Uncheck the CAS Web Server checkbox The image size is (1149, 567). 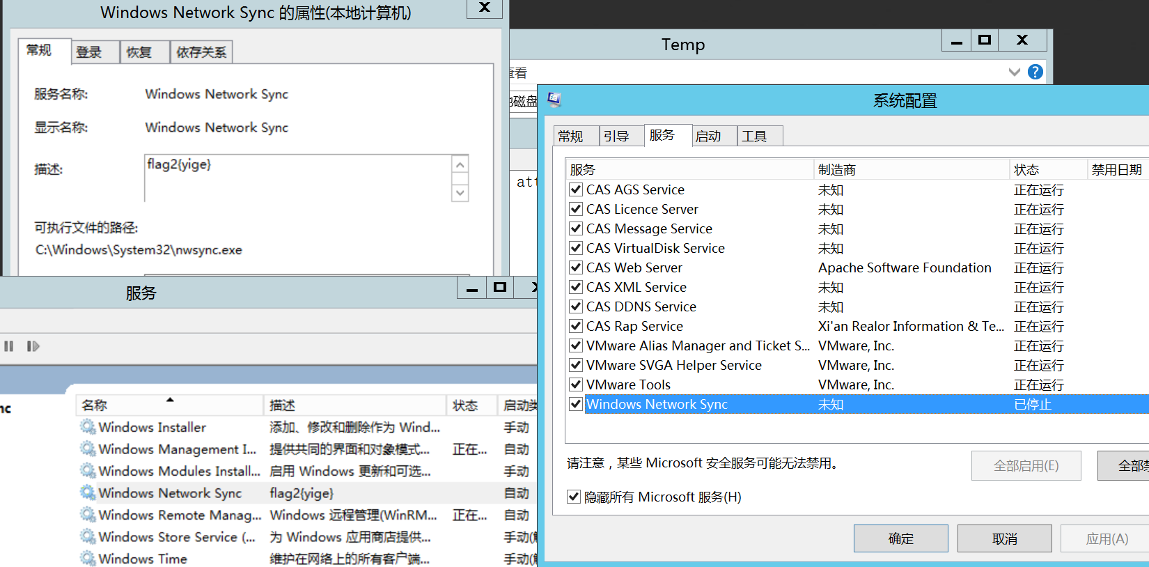[x=576, y=267]
